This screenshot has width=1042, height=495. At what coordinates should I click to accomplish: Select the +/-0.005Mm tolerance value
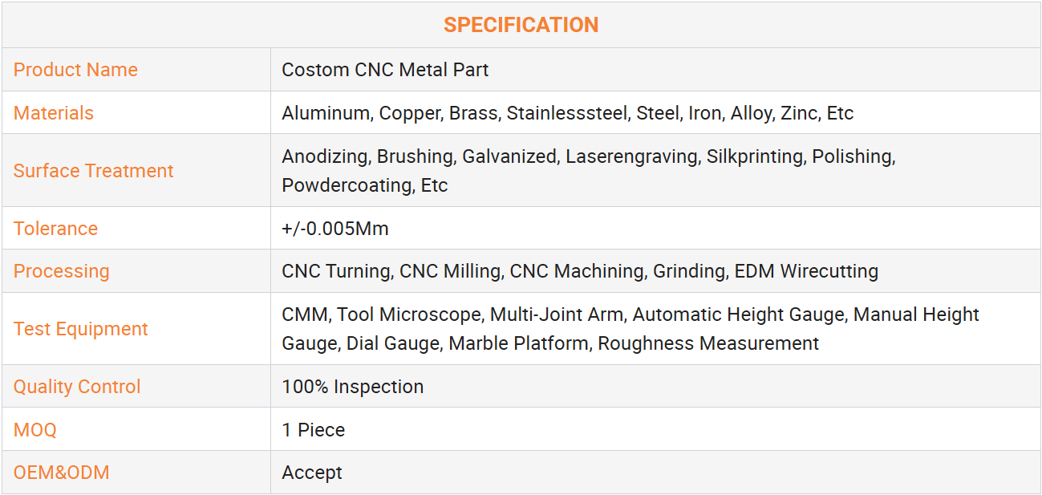pyautogui.click(x=335, y=229)
